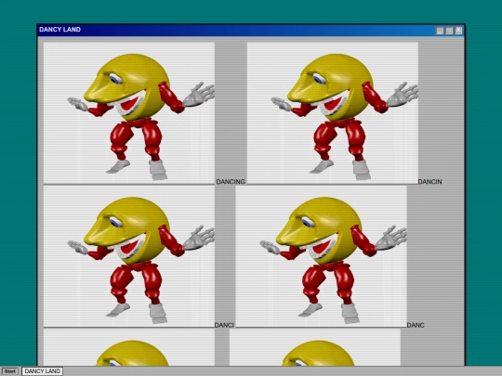Viewport: 502px width, 376px height.
Task: Click the 'DANCI' text label
Action: click(224, 325)
